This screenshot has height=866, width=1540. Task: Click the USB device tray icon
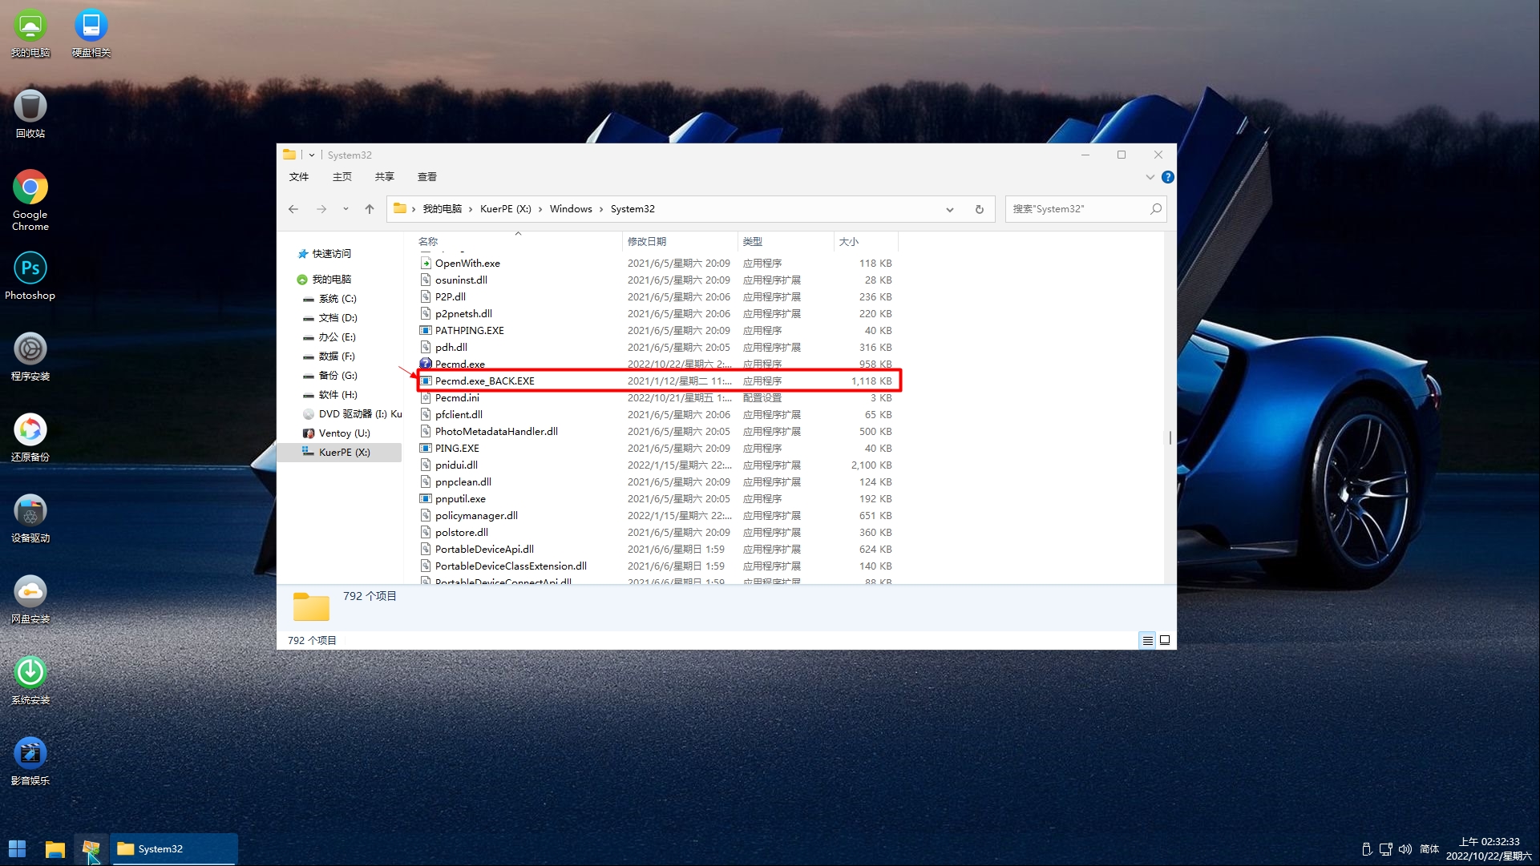pos(1366,848)
